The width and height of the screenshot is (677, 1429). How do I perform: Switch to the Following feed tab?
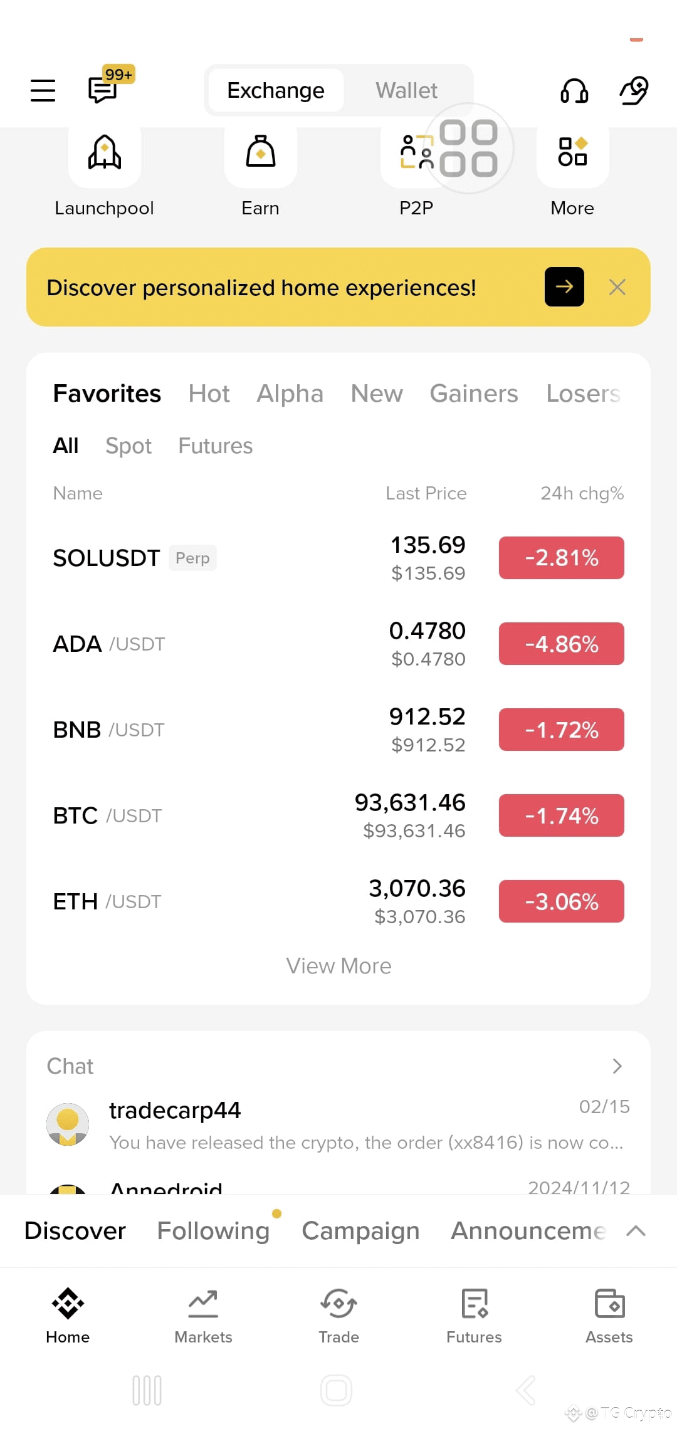tap(213, 1231)
